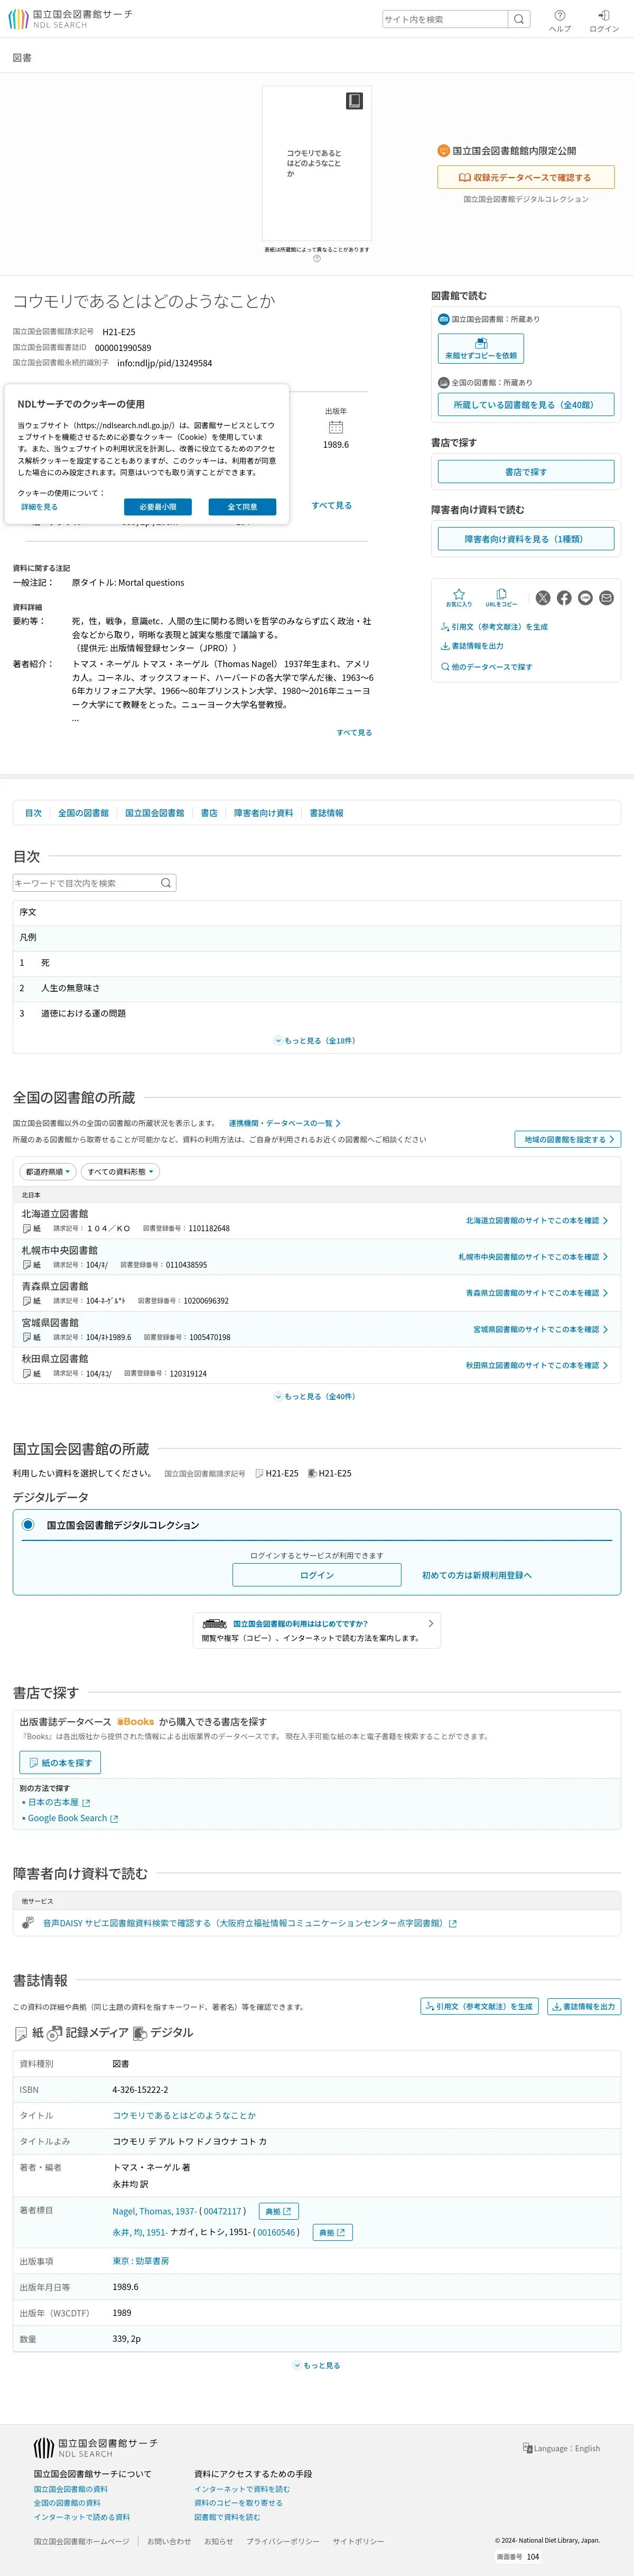Accept cookies with 全て同意
634x2576 pixels.
pos(242,507)
